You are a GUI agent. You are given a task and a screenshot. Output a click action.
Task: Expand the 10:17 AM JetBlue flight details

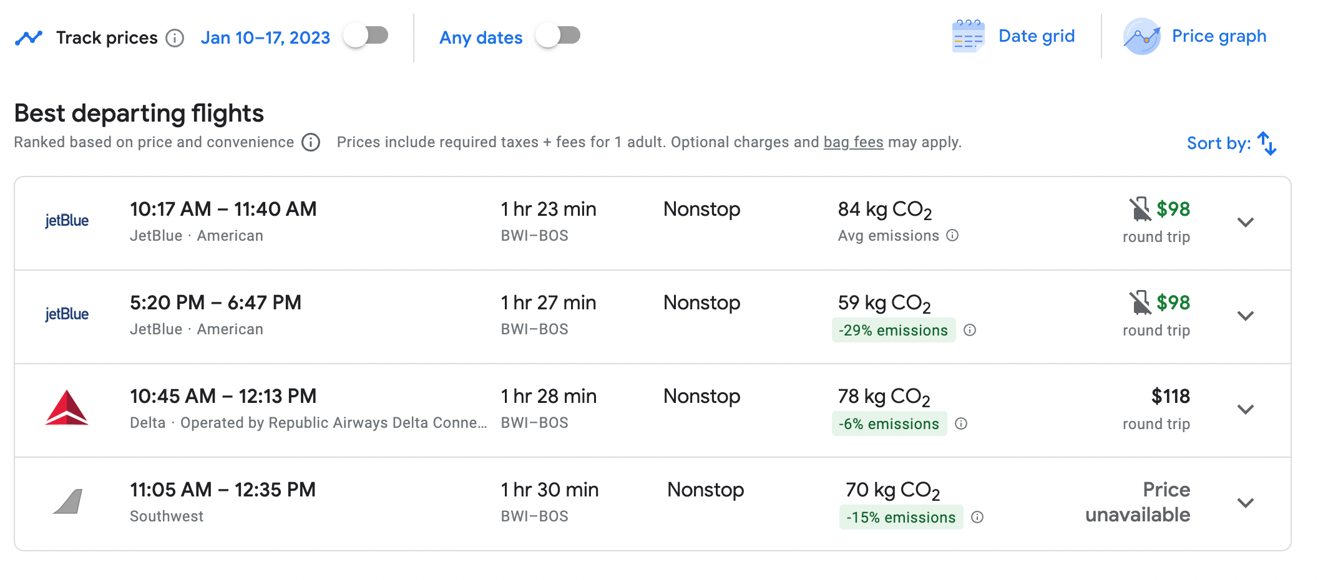pos(1245,223)
